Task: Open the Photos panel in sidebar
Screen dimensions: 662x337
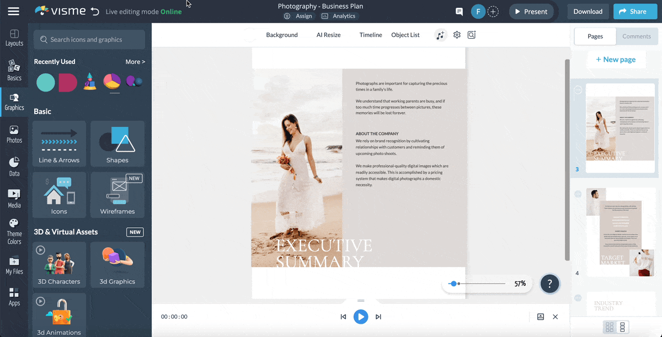Action: click(x=14, y=134)
